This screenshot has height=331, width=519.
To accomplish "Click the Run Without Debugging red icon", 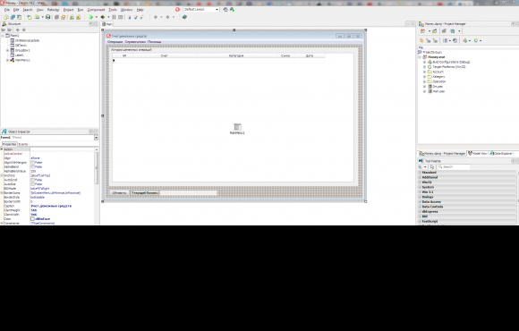I will (103, 17).
